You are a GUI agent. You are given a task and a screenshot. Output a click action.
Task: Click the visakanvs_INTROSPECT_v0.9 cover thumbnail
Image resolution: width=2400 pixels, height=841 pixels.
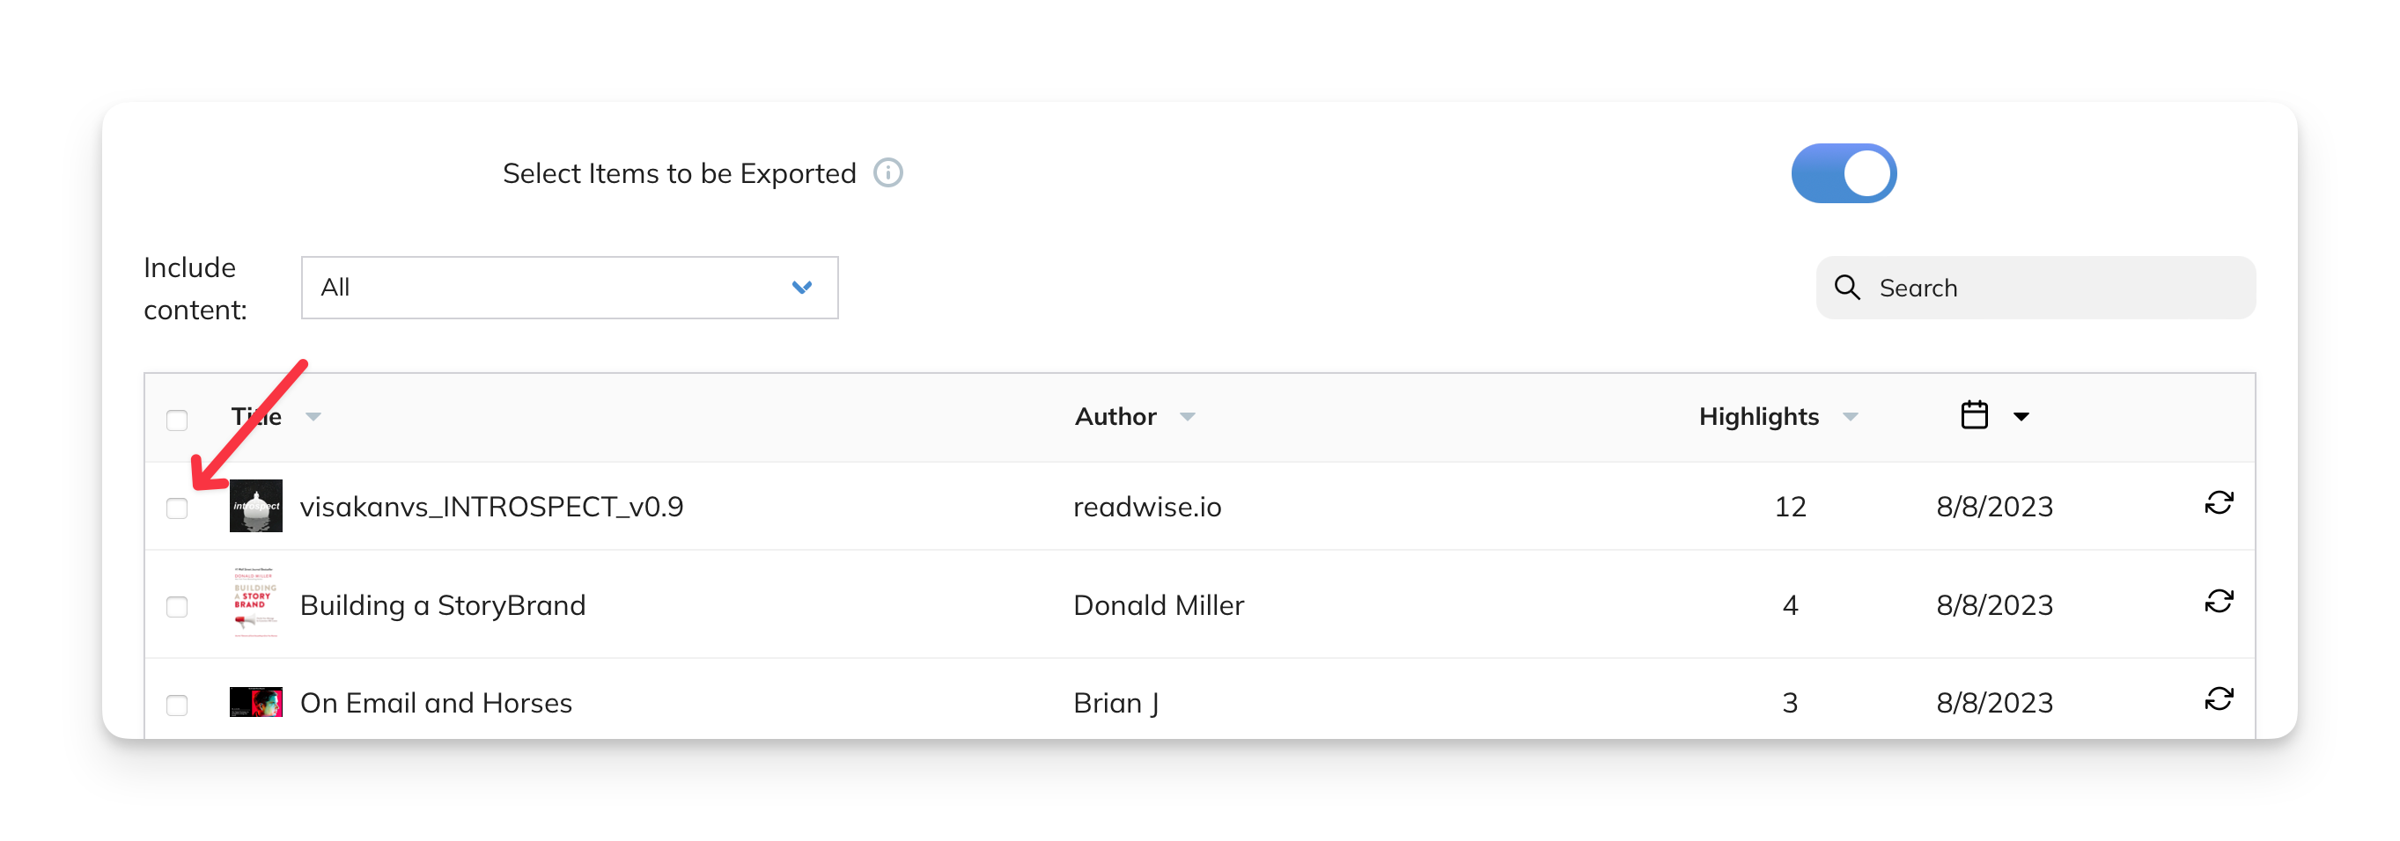pyautogui.click(x=254, y=506)
